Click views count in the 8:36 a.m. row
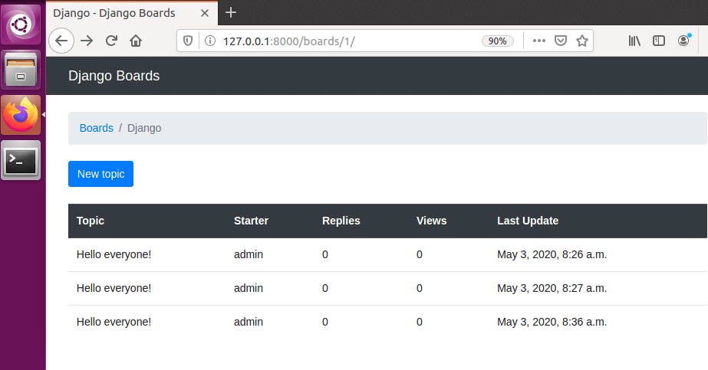The width and height of the screenshot is (708, 370). point(420,323)
